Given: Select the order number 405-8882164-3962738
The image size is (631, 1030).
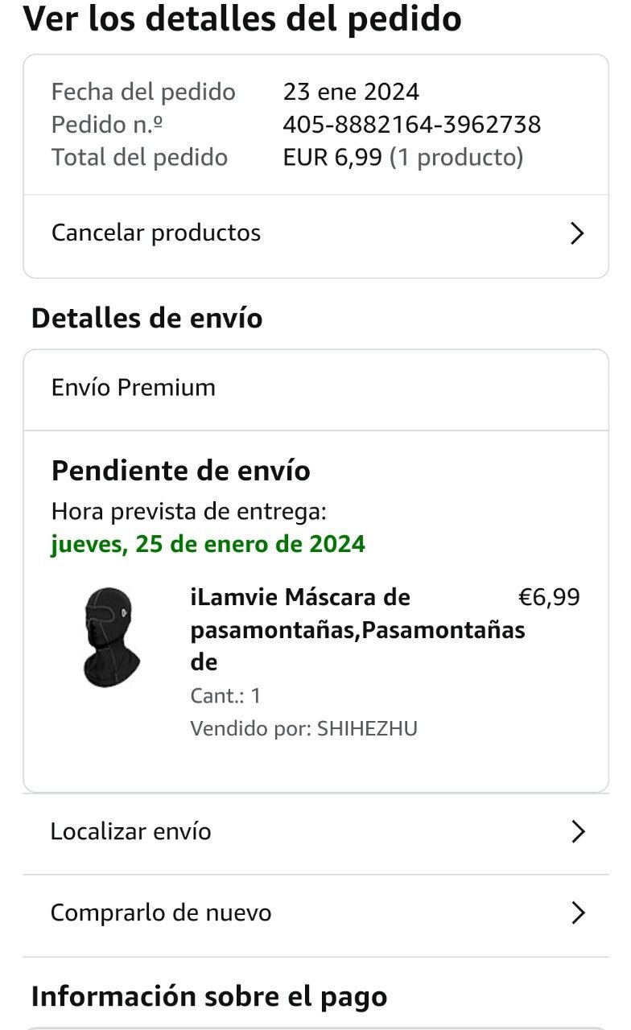Looking at the screenshot, I should [x=411, y=125].
